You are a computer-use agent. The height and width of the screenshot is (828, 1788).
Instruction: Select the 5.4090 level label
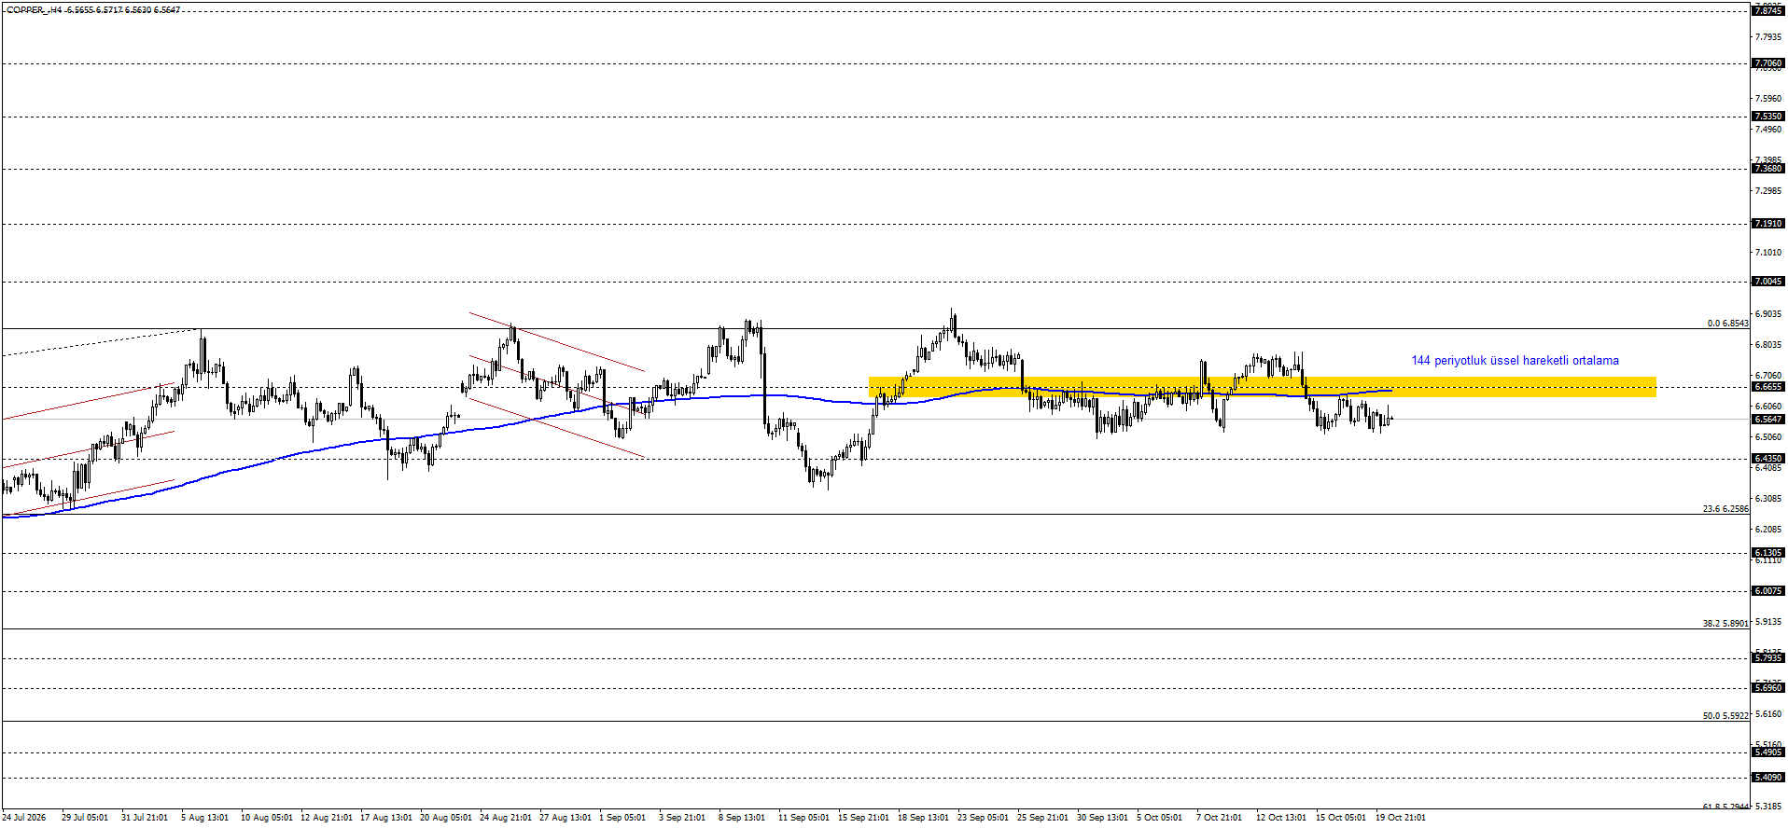click(x=1768, y=778)
